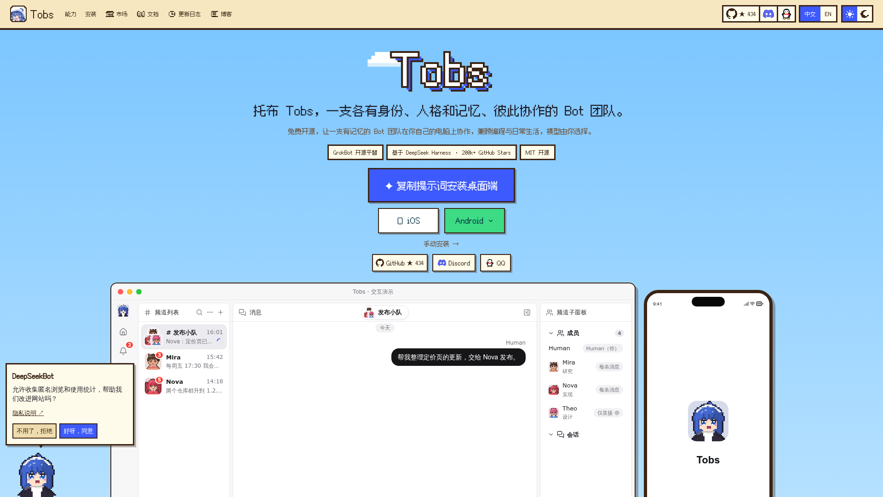This screenshot has height=497, width=883.
Task: Open more options dots in 频道列表
Action: [x=210, y=312]
